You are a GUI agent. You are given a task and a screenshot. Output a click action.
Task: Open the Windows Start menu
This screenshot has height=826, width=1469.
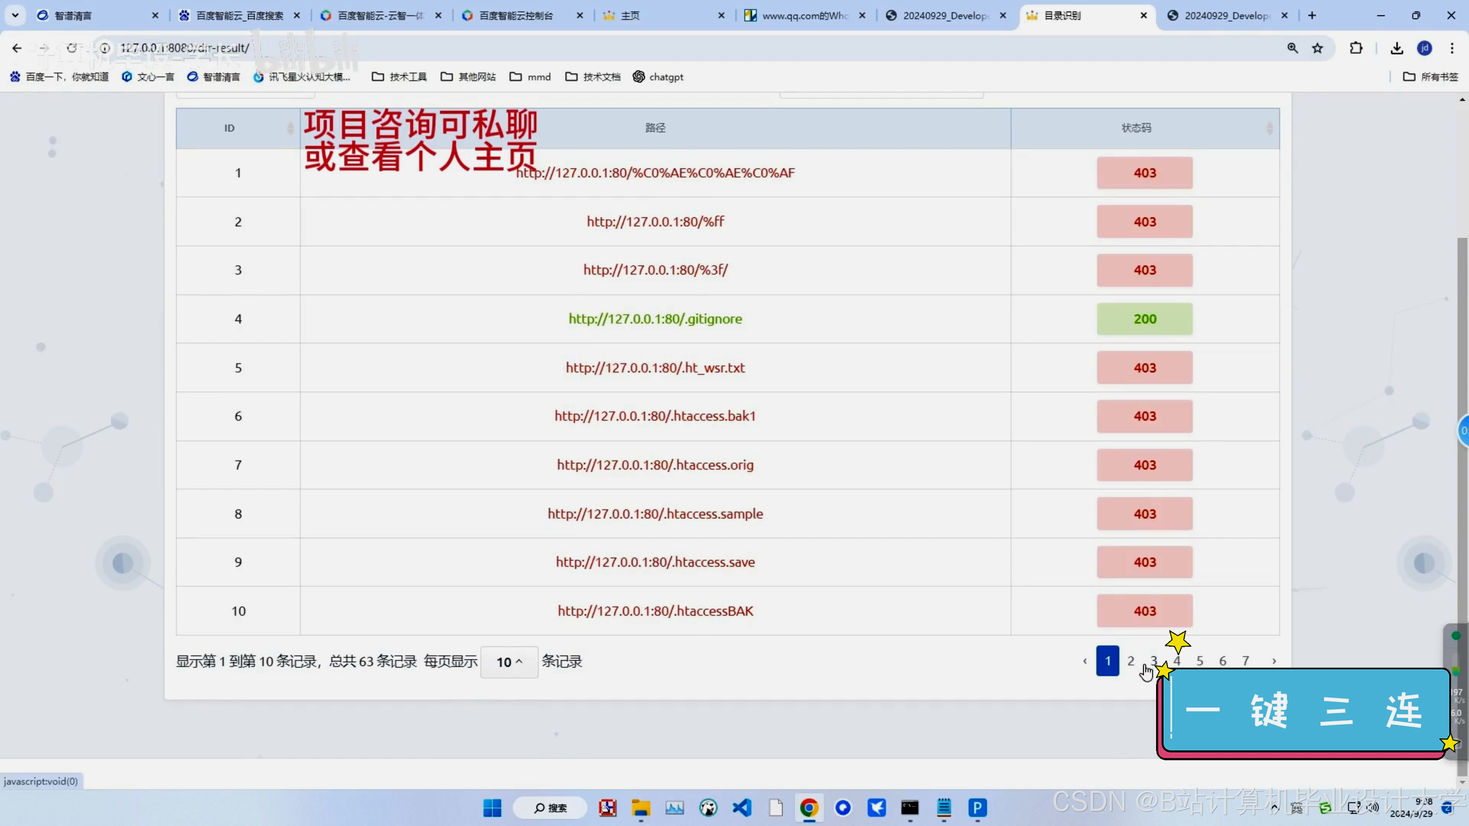(492, 808)
